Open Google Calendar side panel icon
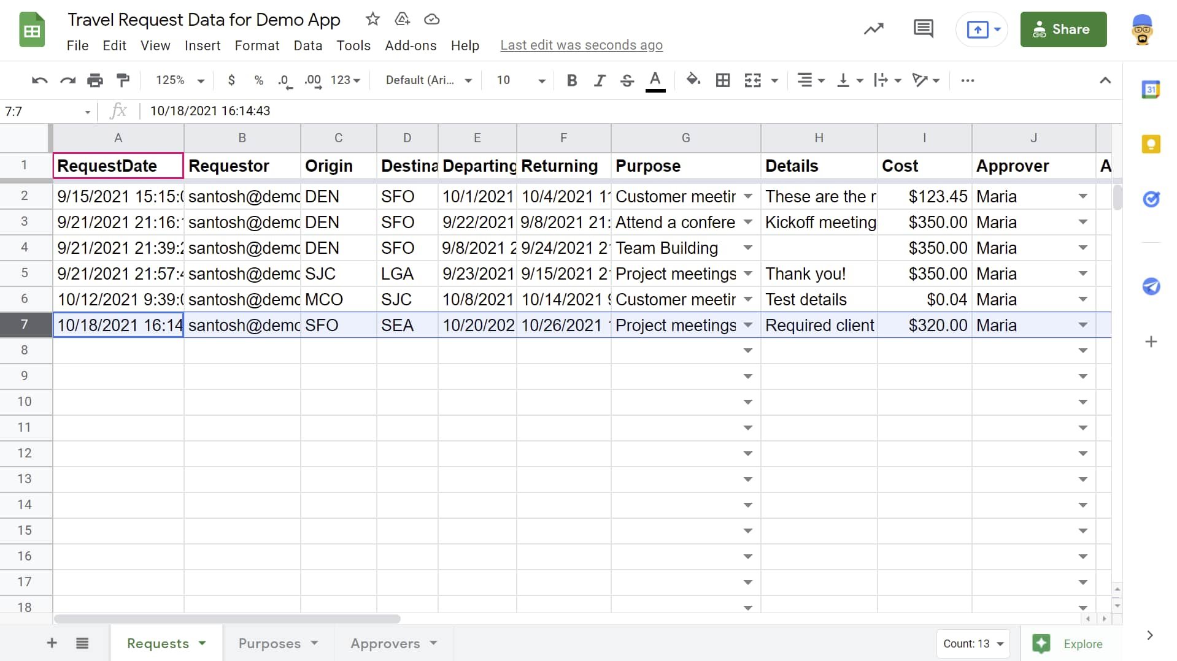 (x=1151, y=90)
